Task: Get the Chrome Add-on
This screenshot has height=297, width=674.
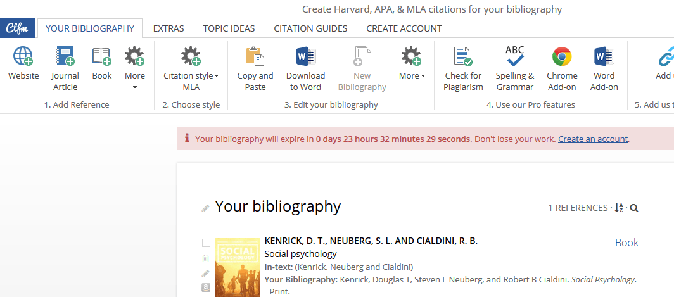Action: tap(562, 58)
